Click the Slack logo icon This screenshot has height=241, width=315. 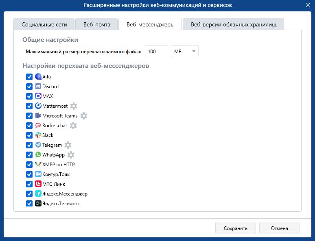[38, 135]
